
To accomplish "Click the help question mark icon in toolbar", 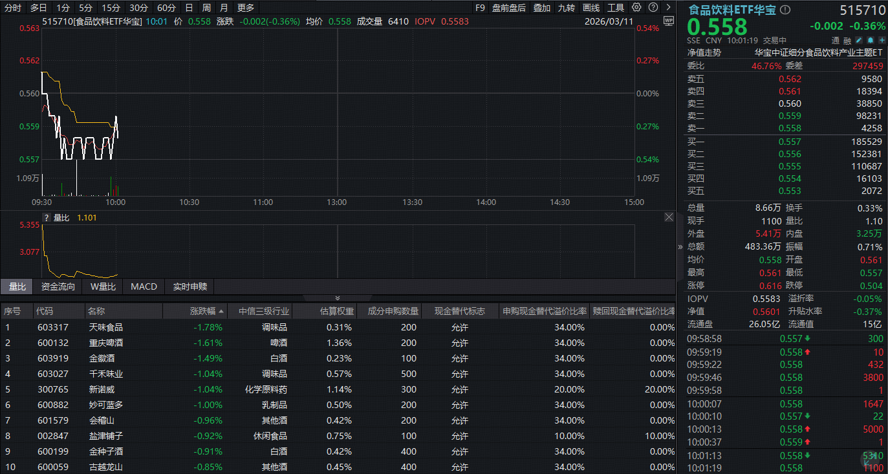I will tap(654, 8).
